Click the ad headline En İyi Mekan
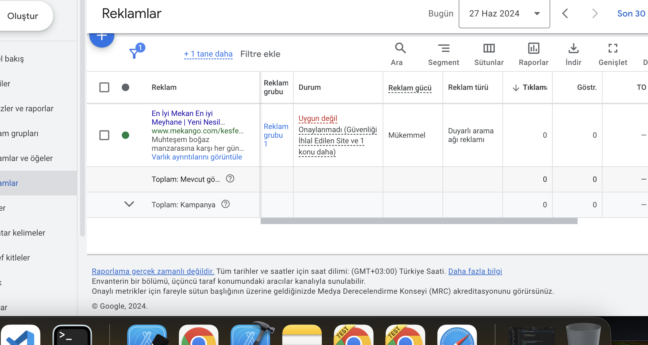The image size is (648, 345). pyautogui.click(x=188, y=118)
